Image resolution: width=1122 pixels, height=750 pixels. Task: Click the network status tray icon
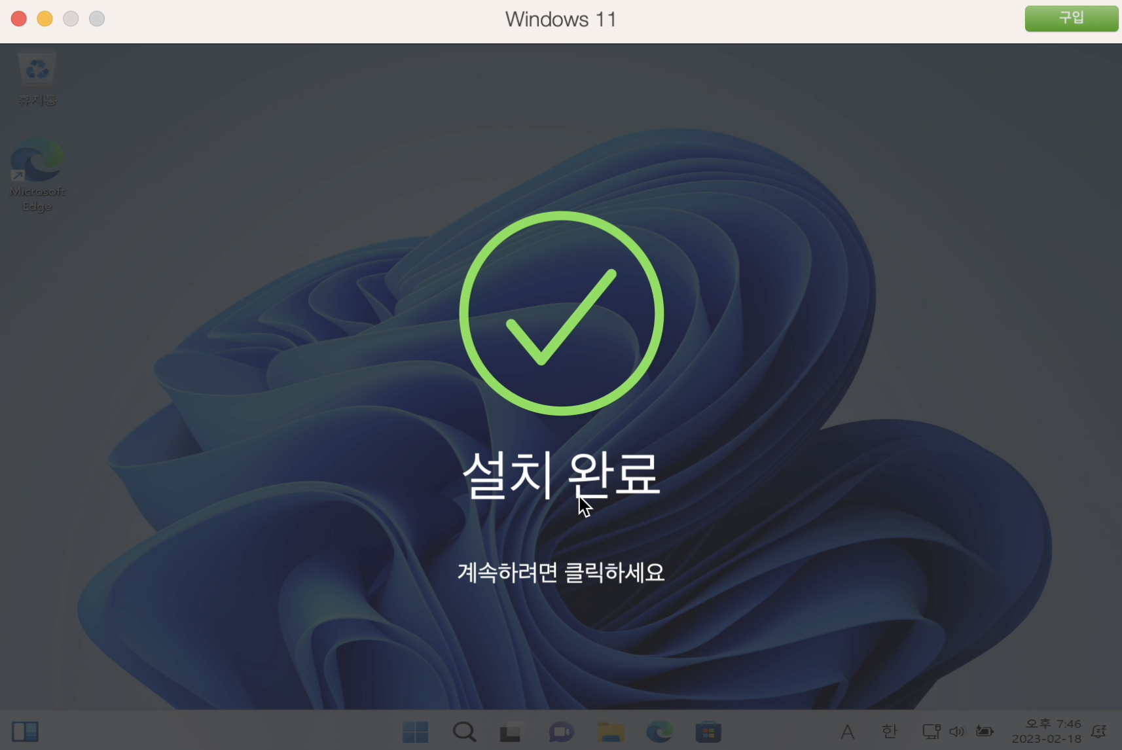pos(931,731)
